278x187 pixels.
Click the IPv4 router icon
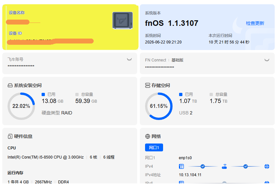click(224, 166)
